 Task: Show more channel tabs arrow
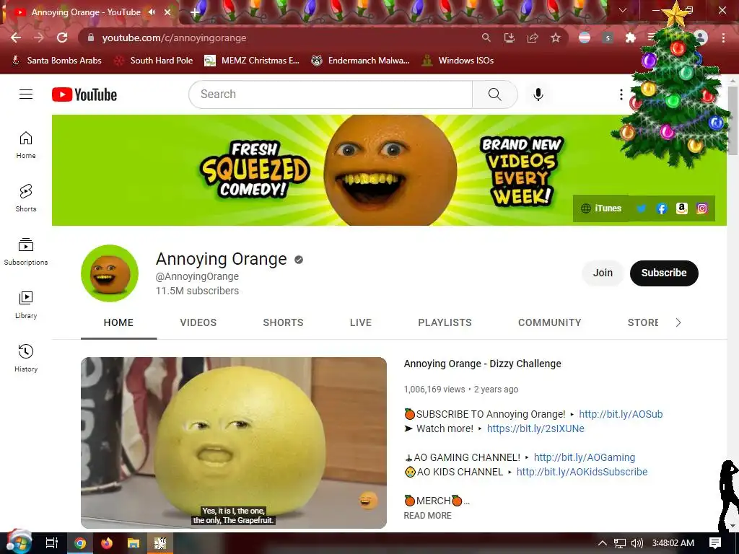click(678, 322)
